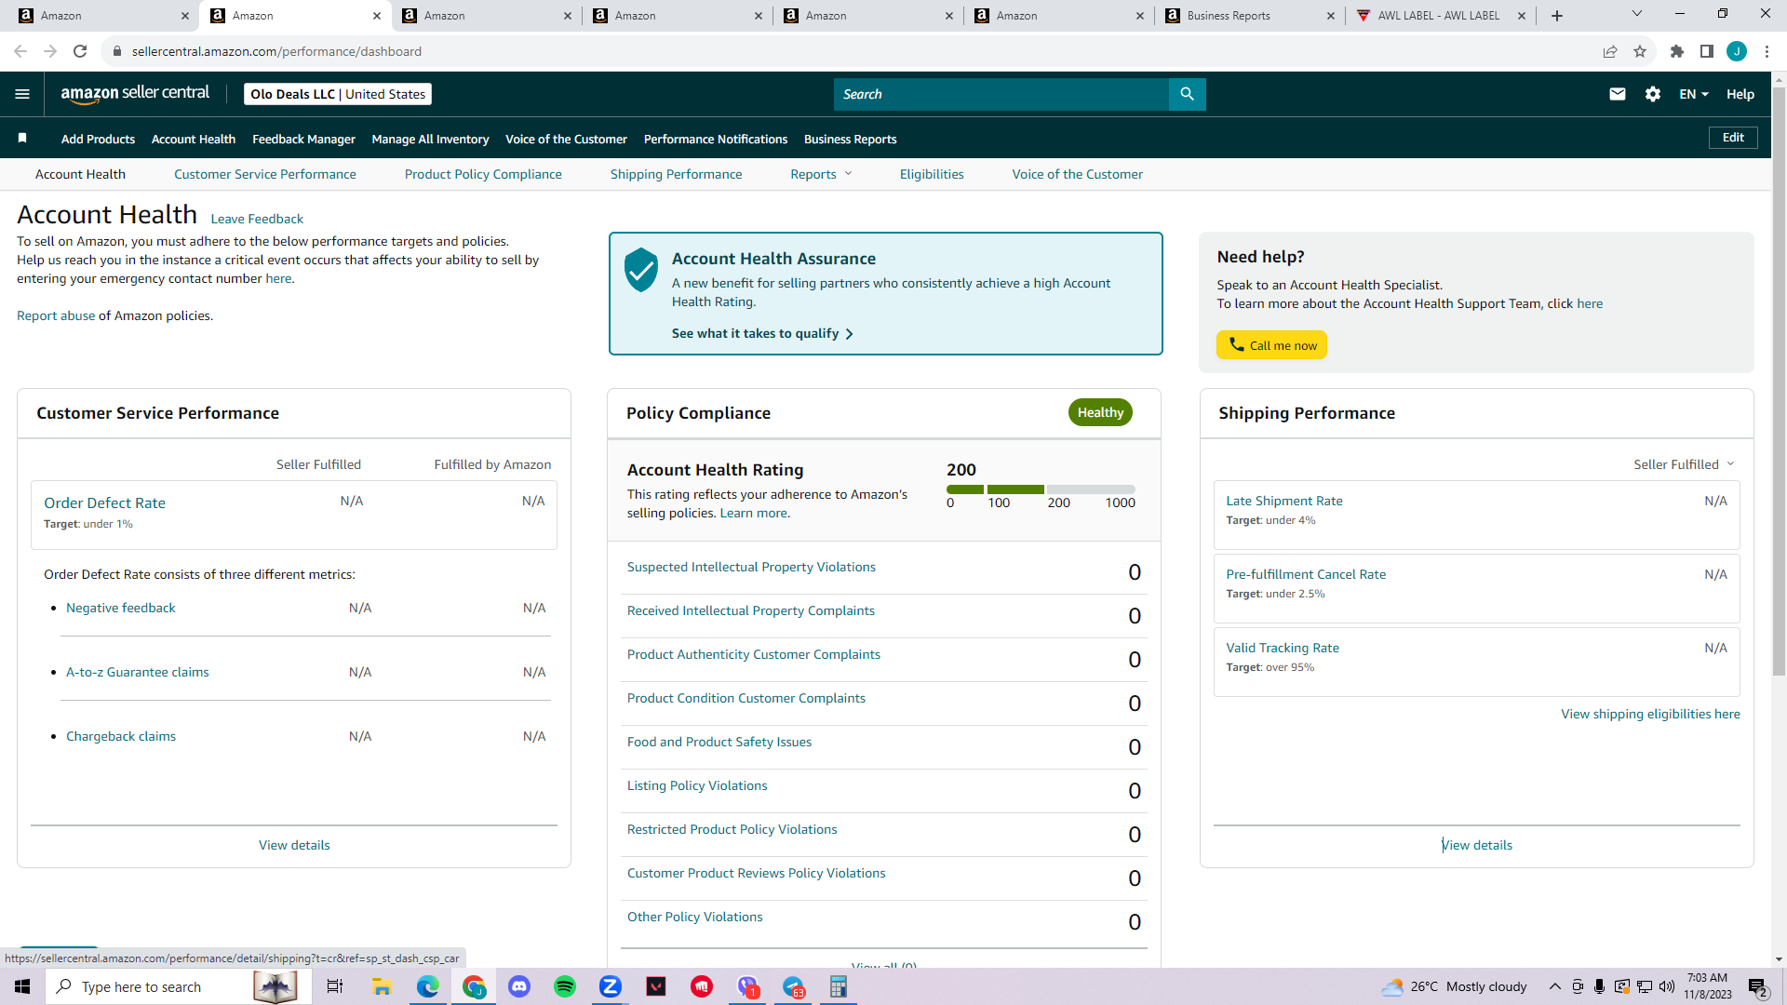Open Chrome extensions puzzle icon
The image size is (1787, 1005).
pyautogui.click(x=1677, y=51)
